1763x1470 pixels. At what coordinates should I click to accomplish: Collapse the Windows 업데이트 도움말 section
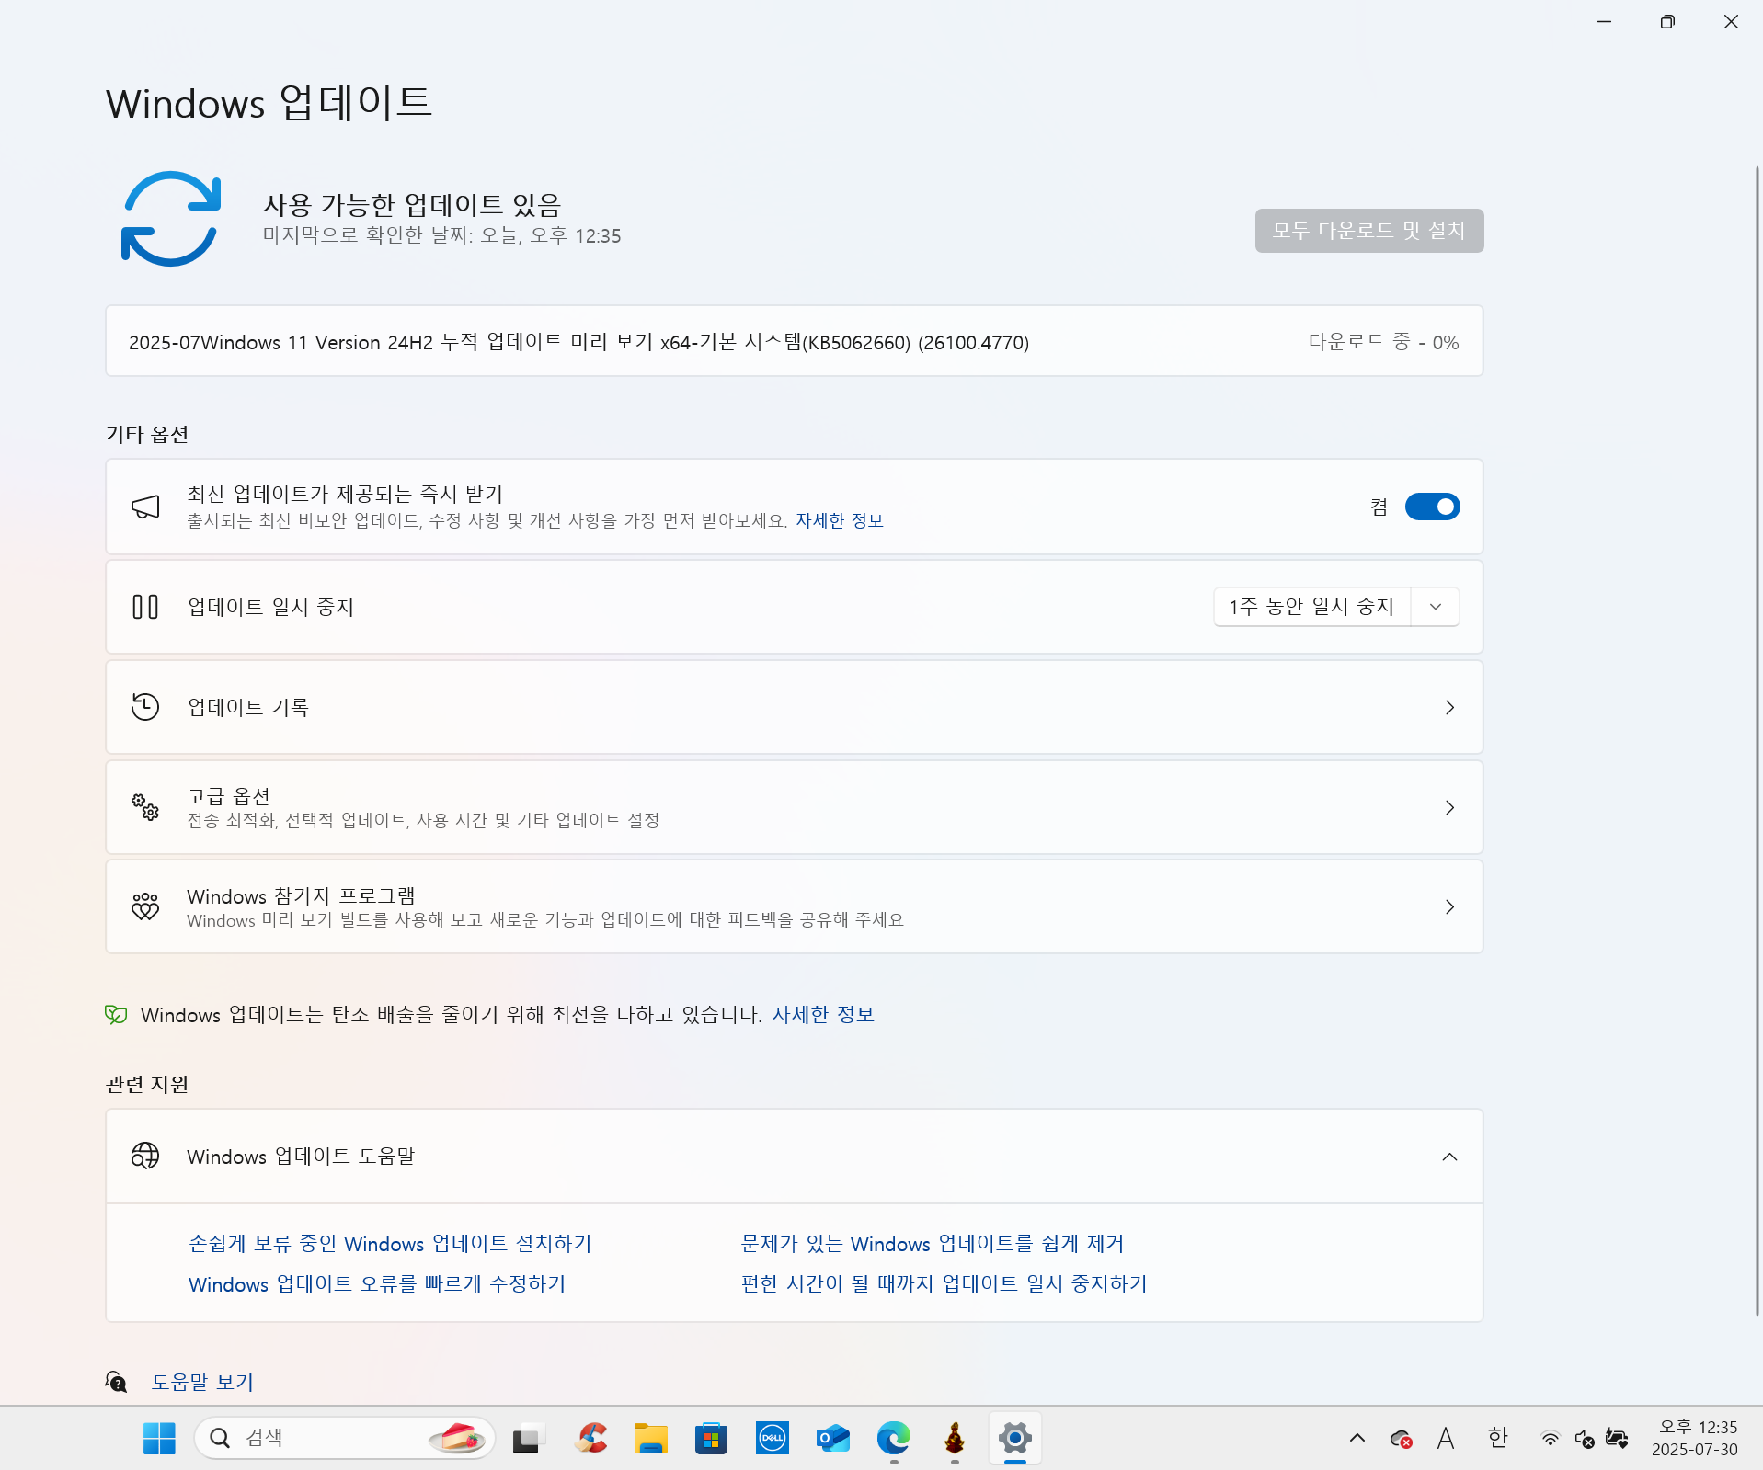point(1449,1157)
